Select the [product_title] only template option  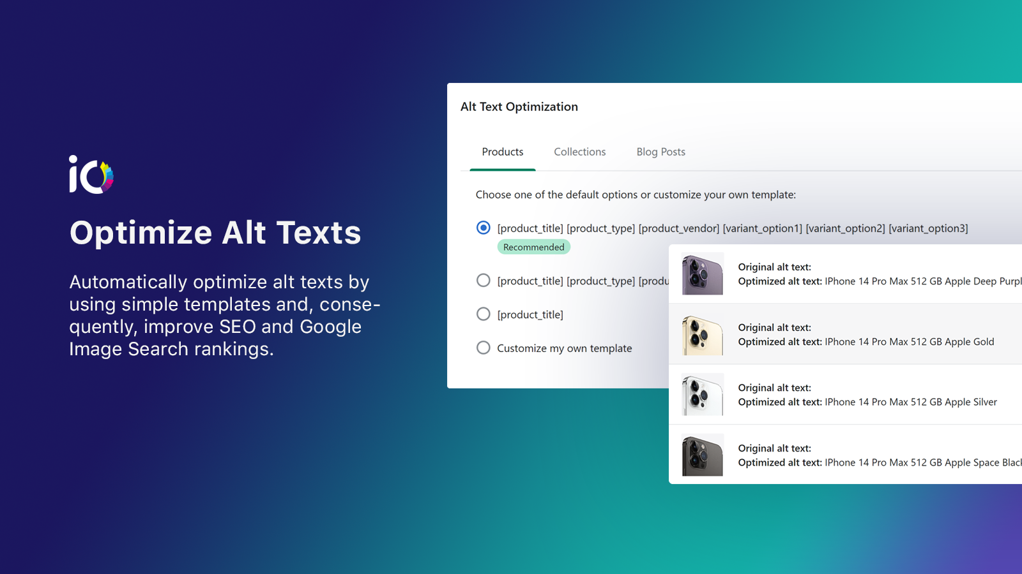pos(483,314)
